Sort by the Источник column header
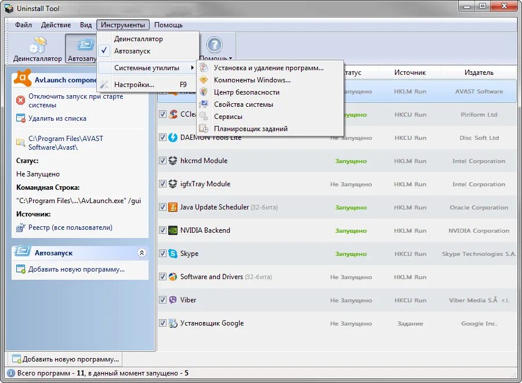 click(410, 73)
